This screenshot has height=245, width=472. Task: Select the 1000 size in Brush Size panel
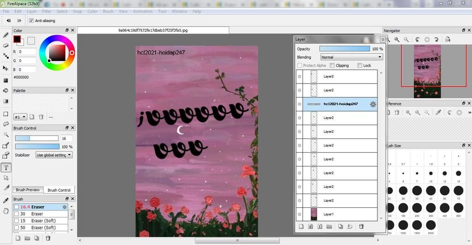[403, 226]
